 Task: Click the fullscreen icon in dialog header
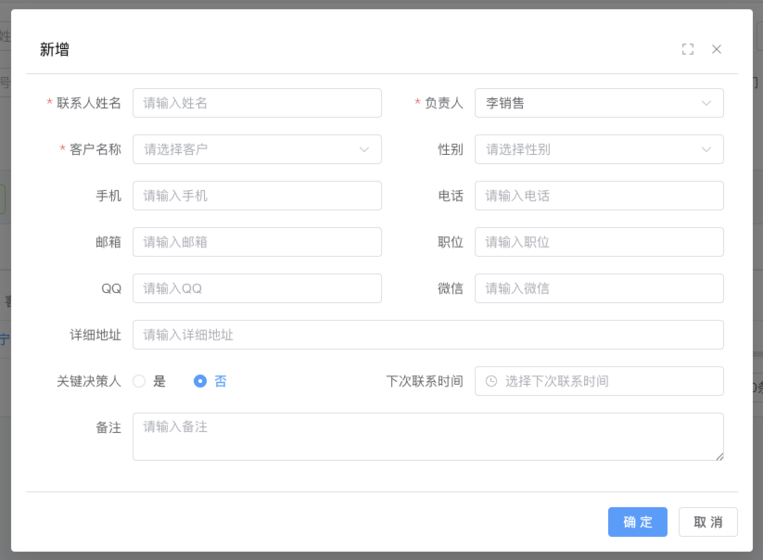click(x=688, y=49)
